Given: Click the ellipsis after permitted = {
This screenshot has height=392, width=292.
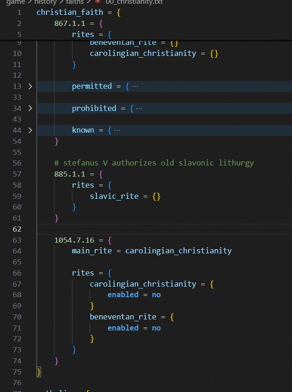Looking at the screenshot, I should [x=135, y=86].
